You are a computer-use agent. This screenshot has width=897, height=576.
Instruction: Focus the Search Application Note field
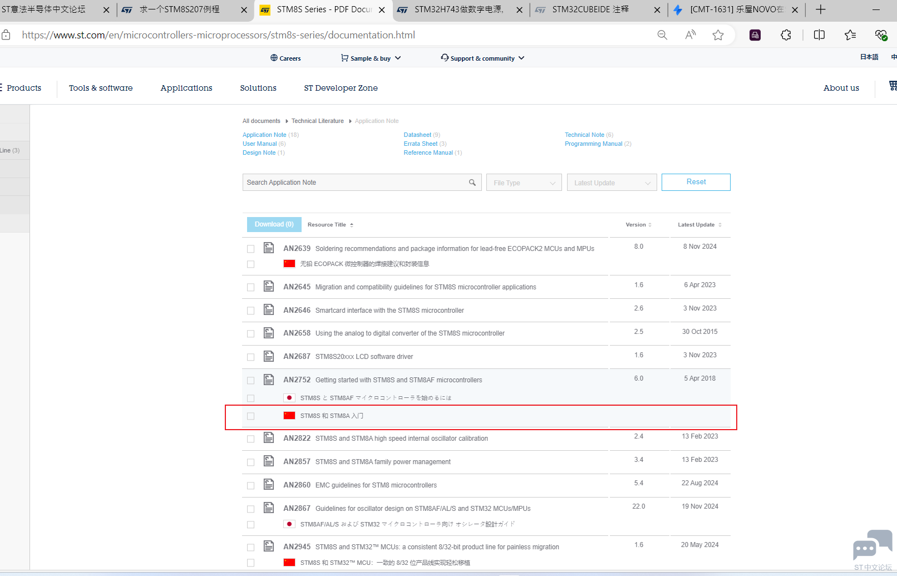click(x=362, y=183)
